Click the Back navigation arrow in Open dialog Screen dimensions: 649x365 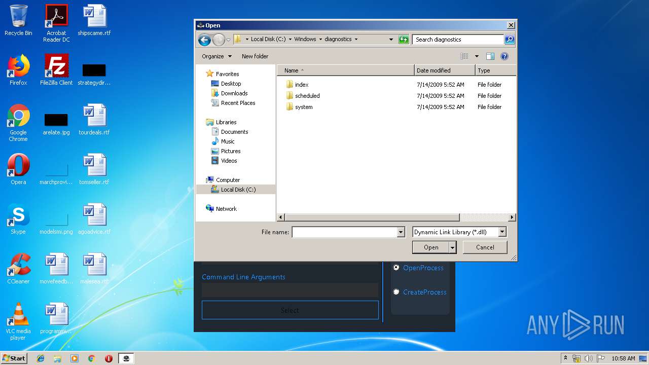click(204, 40)
